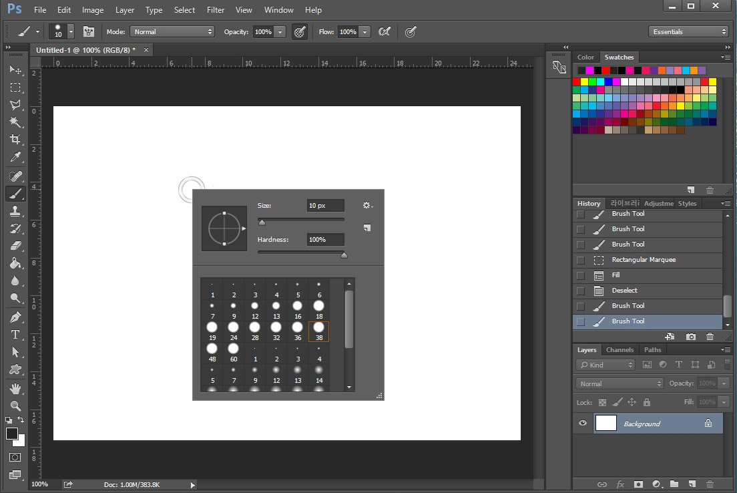Click the brush Size input field
737x493 pixels.
(x=325, y=206)
